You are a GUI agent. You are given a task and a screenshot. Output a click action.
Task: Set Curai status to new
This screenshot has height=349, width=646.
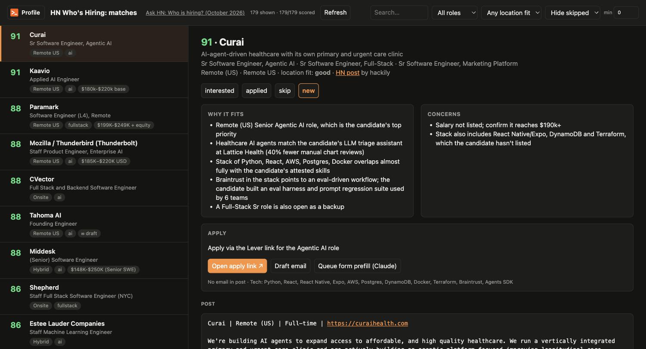click(x=309, y=91)
